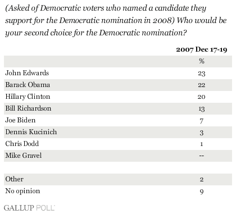Screen dimensions: 236x214
Task: Click the Other row label
Action: click(14, 179)
